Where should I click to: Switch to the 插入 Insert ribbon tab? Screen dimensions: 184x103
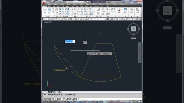pyautogui.click(x=73, y=6)
